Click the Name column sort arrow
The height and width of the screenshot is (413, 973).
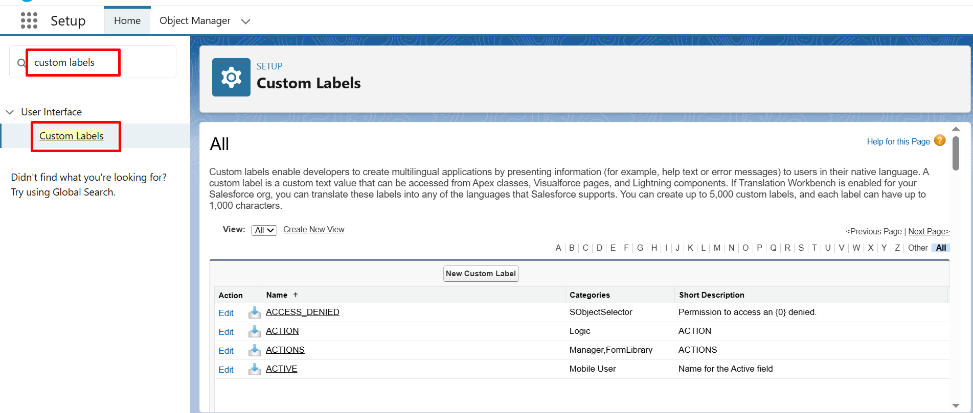click(296, 295)
